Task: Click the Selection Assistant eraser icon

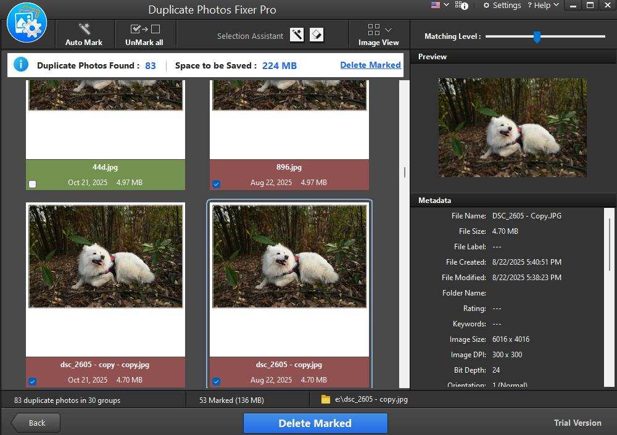Action: 317,35
